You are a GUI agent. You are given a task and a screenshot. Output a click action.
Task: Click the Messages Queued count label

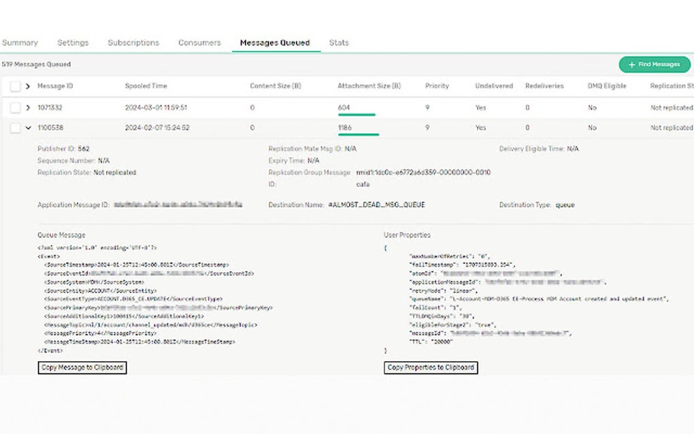point(36,64)
